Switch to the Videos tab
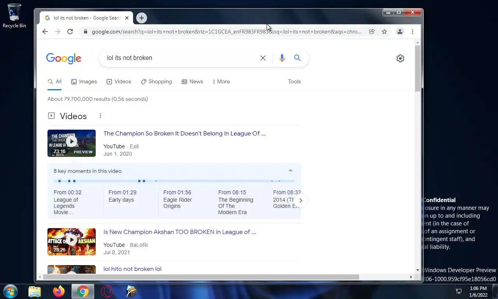This screenshot has height=299, width=498. [x=119, y=82]
